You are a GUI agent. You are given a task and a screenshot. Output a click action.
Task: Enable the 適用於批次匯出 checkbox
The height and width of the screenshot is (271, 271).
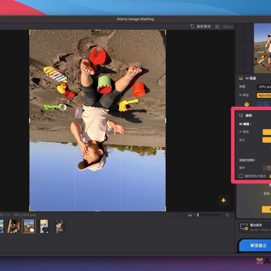[x=241, y=176]
